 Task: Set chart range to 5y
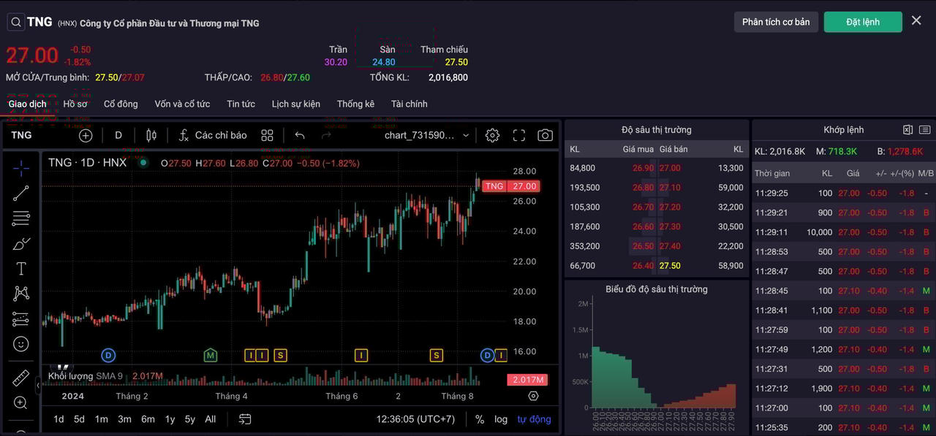[190, 419]
